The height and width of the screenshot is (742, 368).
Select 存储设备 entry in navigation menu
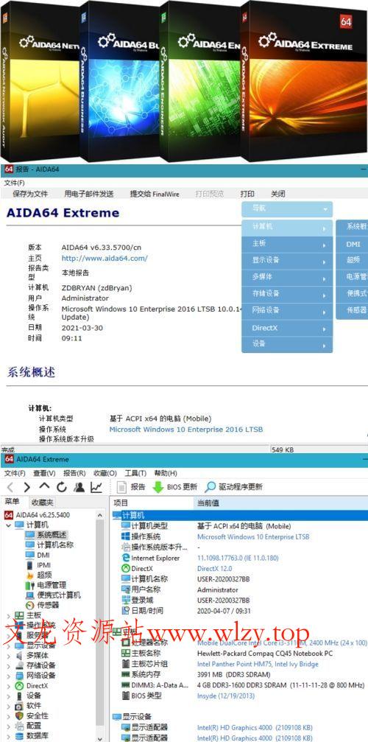287,294
